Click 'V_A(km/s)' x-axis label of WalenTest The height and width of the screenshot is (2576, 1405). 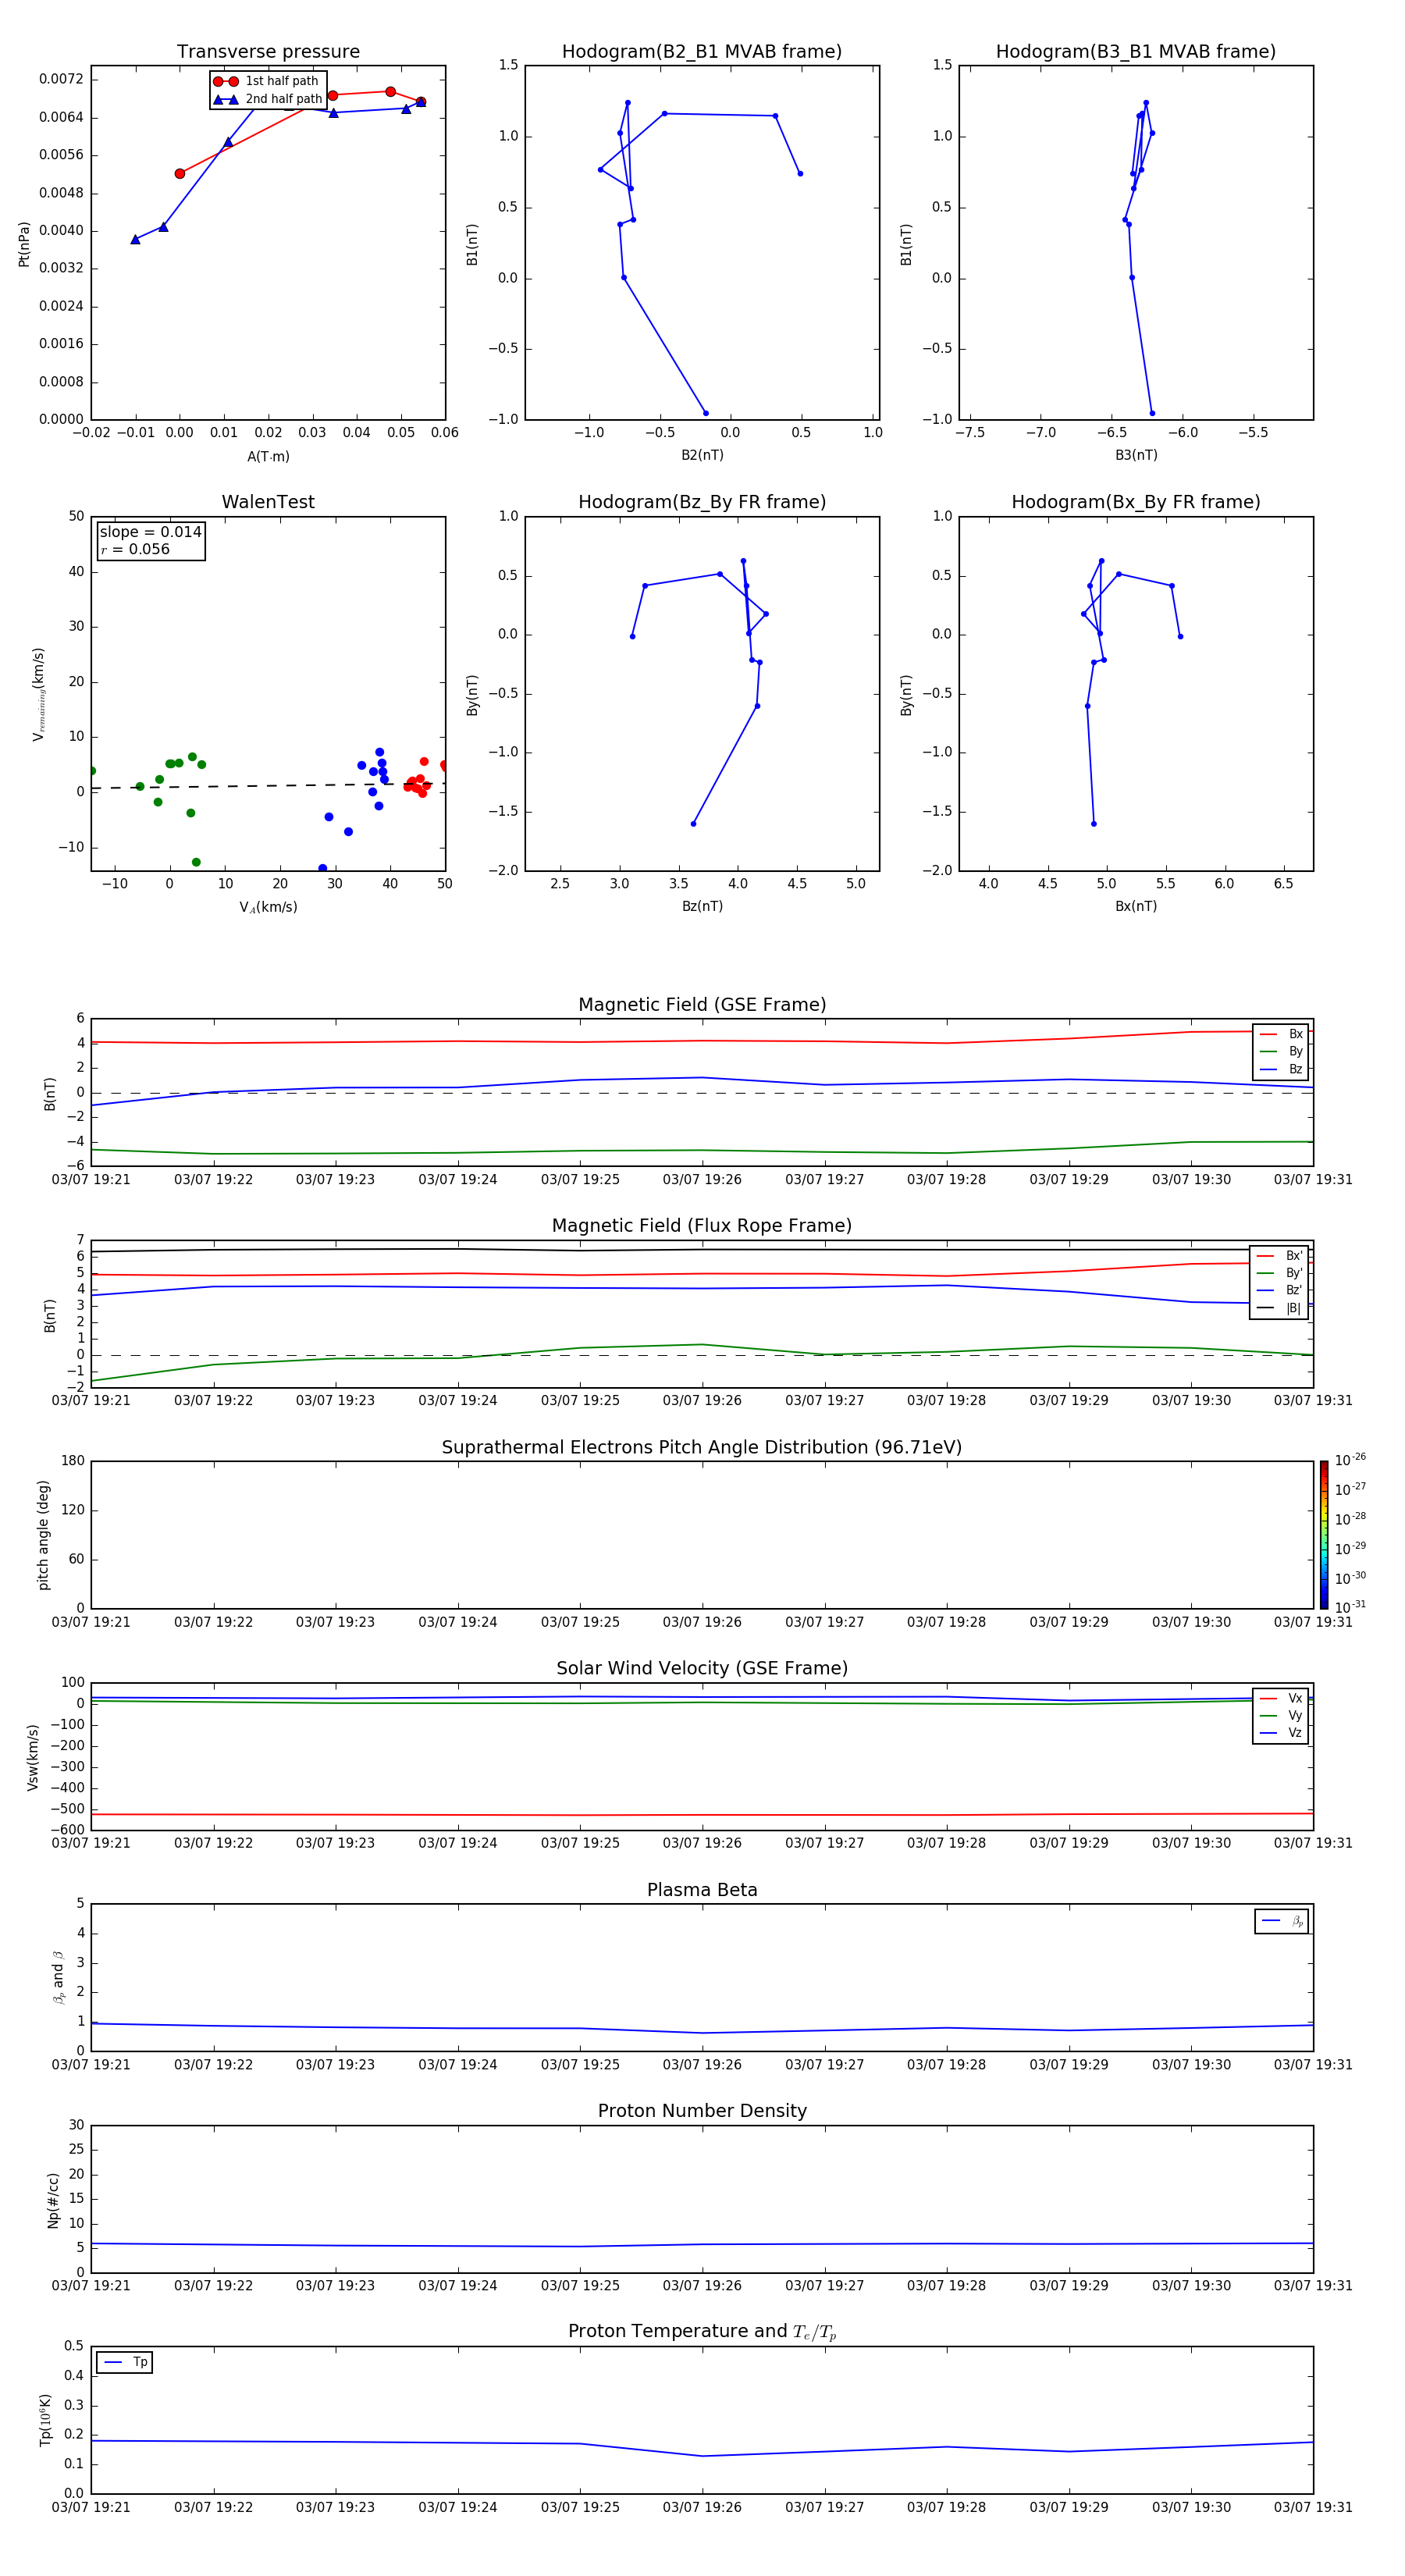click(268, 907)
